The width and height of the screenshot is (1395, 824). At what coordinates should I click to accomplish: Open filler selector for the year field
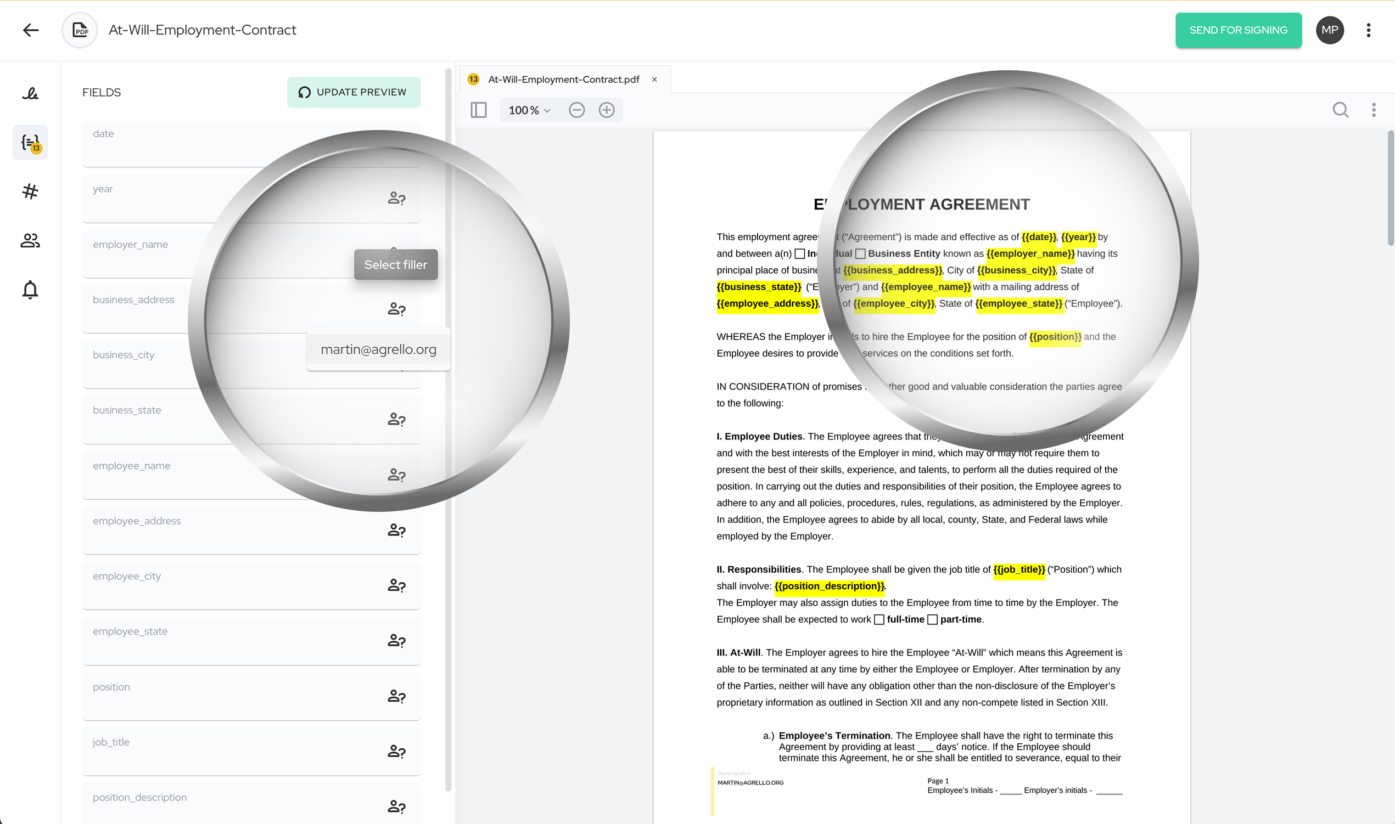397,198
